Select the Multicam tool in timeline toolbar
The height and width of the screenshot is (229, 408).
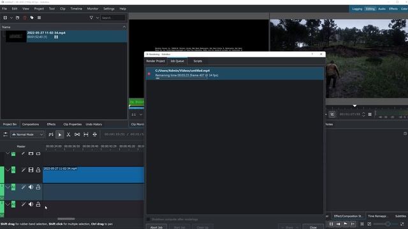tap(95, 134)
